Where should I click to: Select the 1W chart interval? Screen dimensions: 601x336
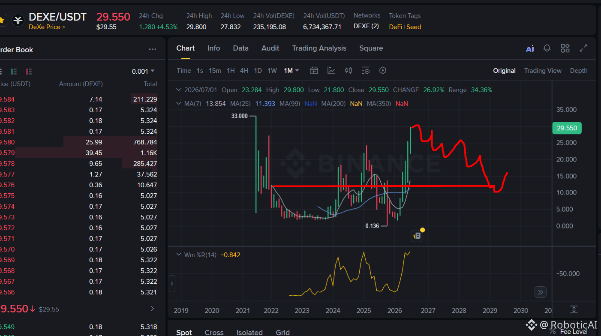[272, 71]
